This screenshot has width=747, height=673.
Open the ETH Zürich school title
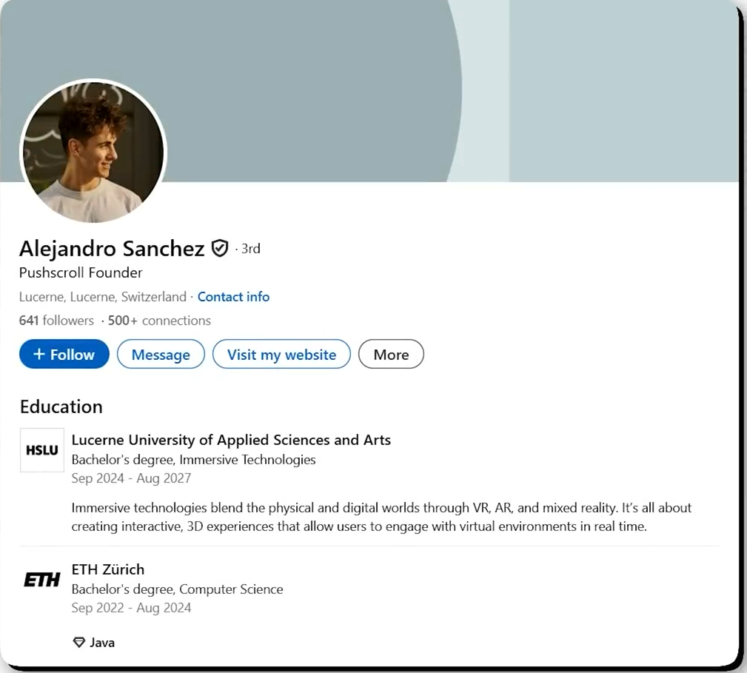point(108,569)
